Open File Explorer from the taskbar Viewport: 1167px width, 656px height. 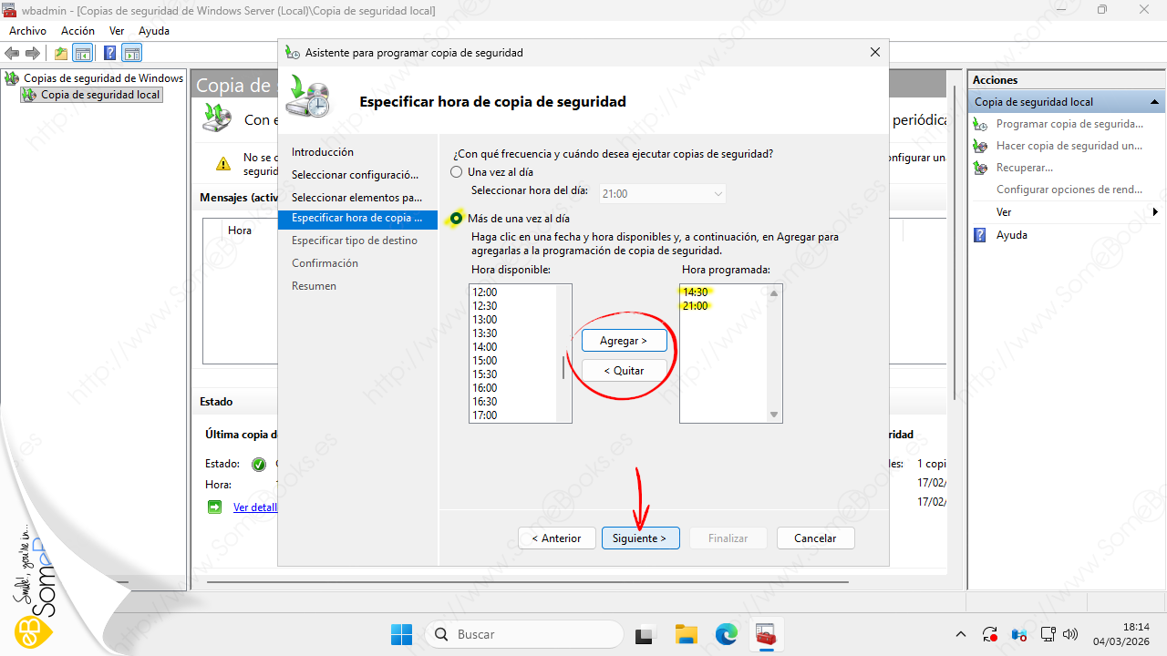(x=686, y=634)
